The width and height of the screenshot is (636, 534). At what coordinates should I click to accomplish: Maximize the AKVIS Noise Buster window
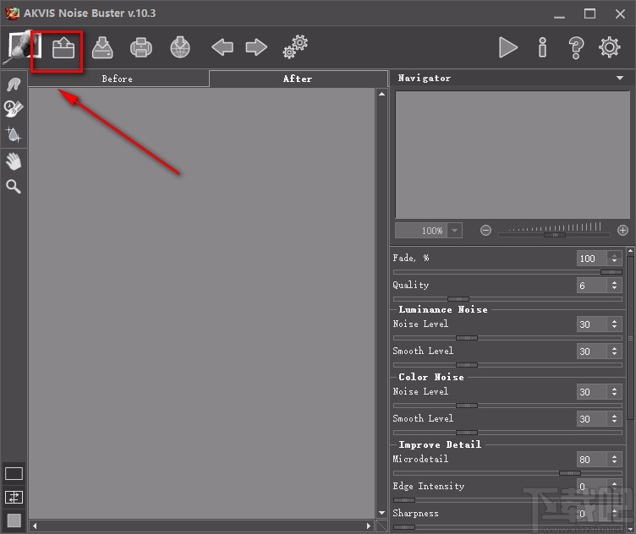click(589, 14)
